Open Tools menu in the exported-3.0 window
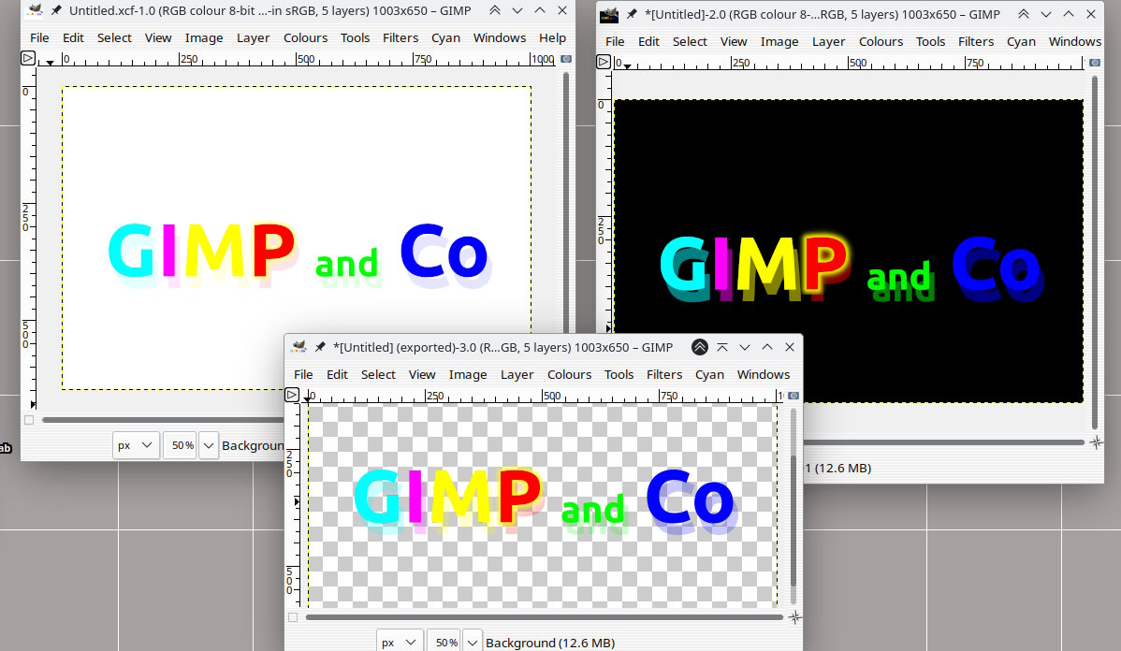 (x=619, y=374)
